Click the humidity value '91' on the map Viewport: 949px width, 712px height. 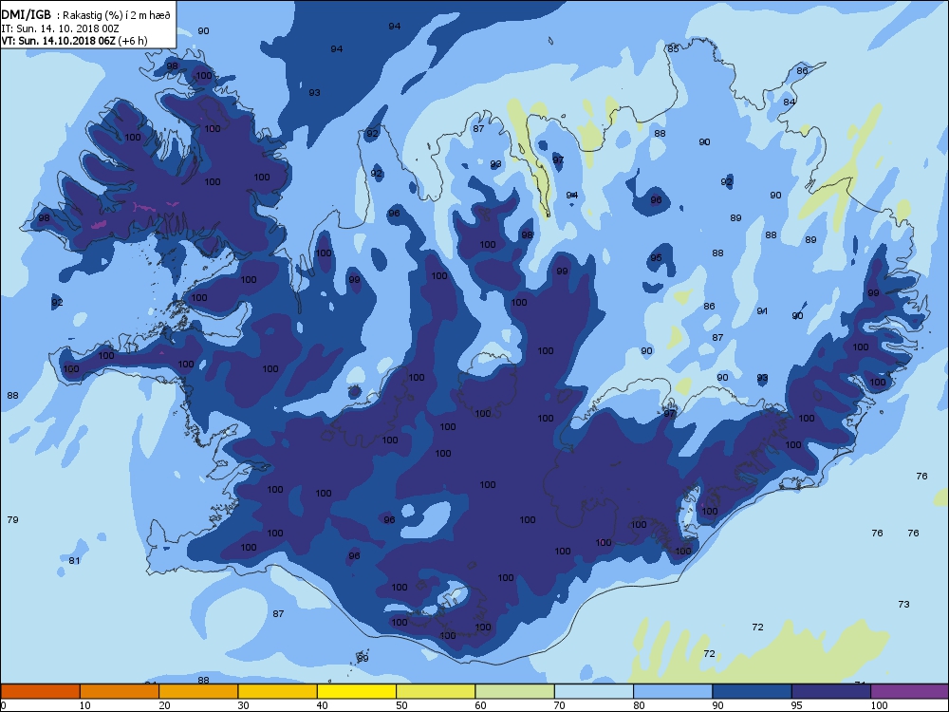coord(762,311)
